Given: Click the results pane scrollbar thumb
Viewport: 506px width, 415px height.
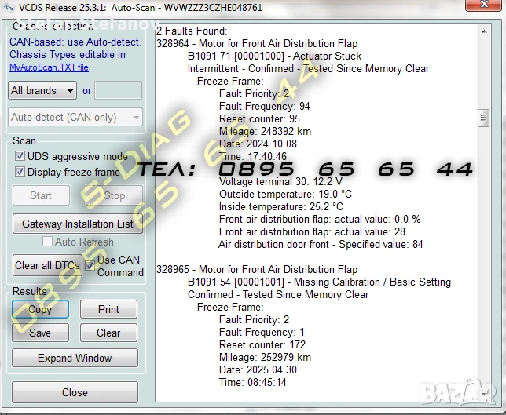Looking at the screenshot, I should [484, 118].
